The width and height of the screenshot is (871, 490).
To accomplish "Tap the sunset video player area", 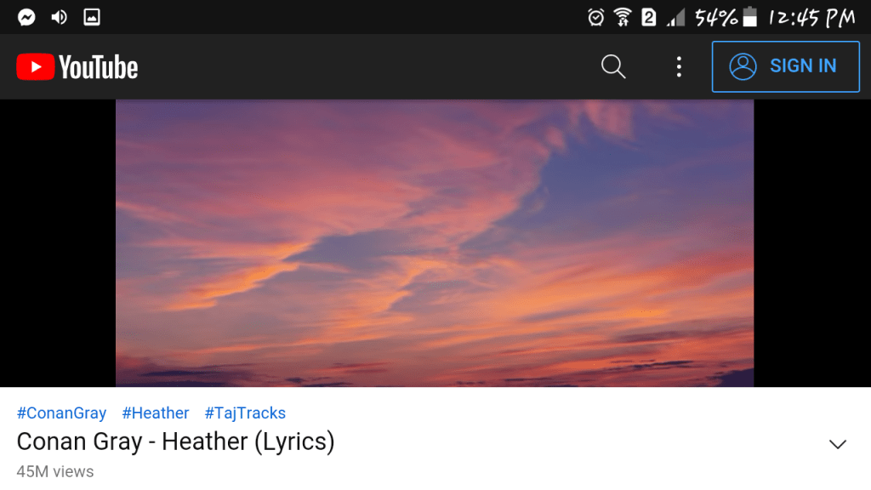I will 435,243.
